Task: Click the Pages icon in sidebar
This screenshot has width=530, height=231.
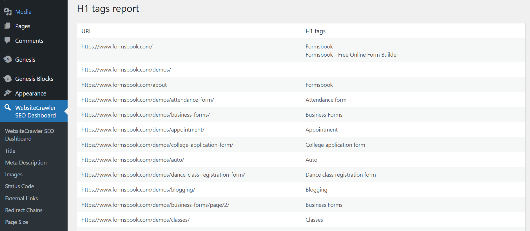Action: point(8,26)
